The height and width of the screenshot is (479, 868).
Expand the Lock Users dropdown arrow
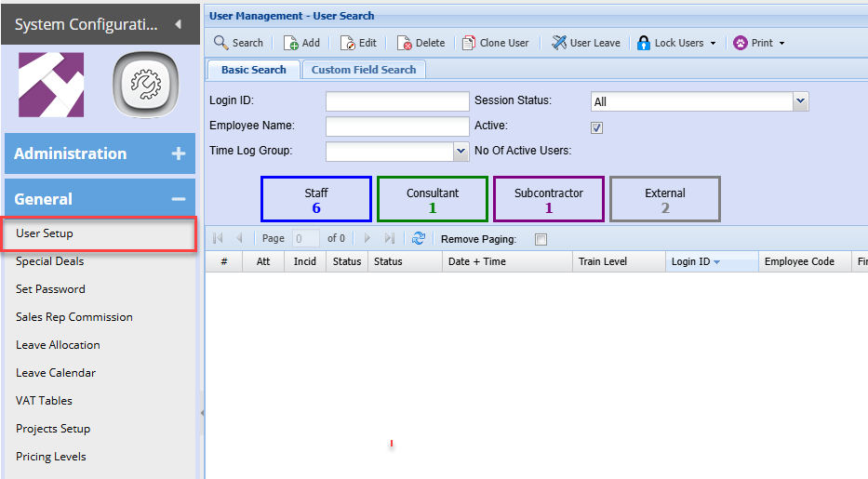(x=713, y=43)
